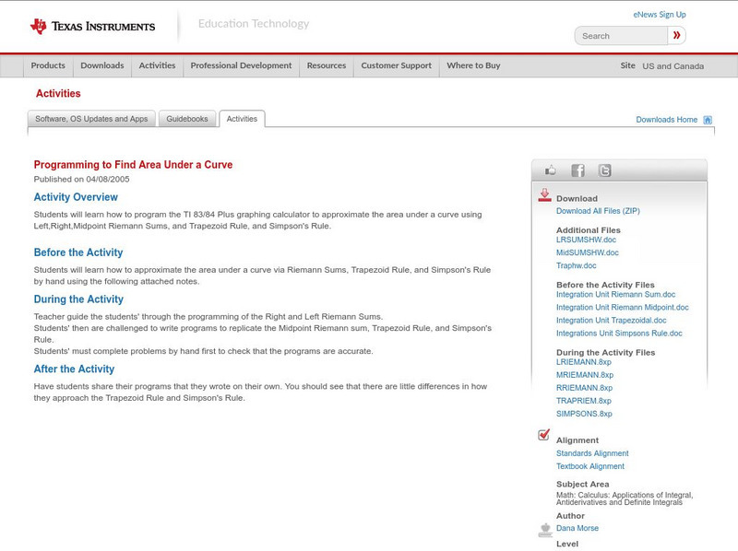Open the eNews Sign Up link
The width and height of the screenshot is (738, 551).
[x=660, y=15]
